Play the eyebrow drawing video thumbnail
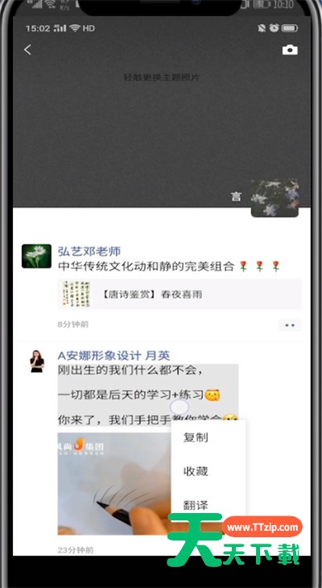This screenshot has height=588, width=322. click(114, 484)
